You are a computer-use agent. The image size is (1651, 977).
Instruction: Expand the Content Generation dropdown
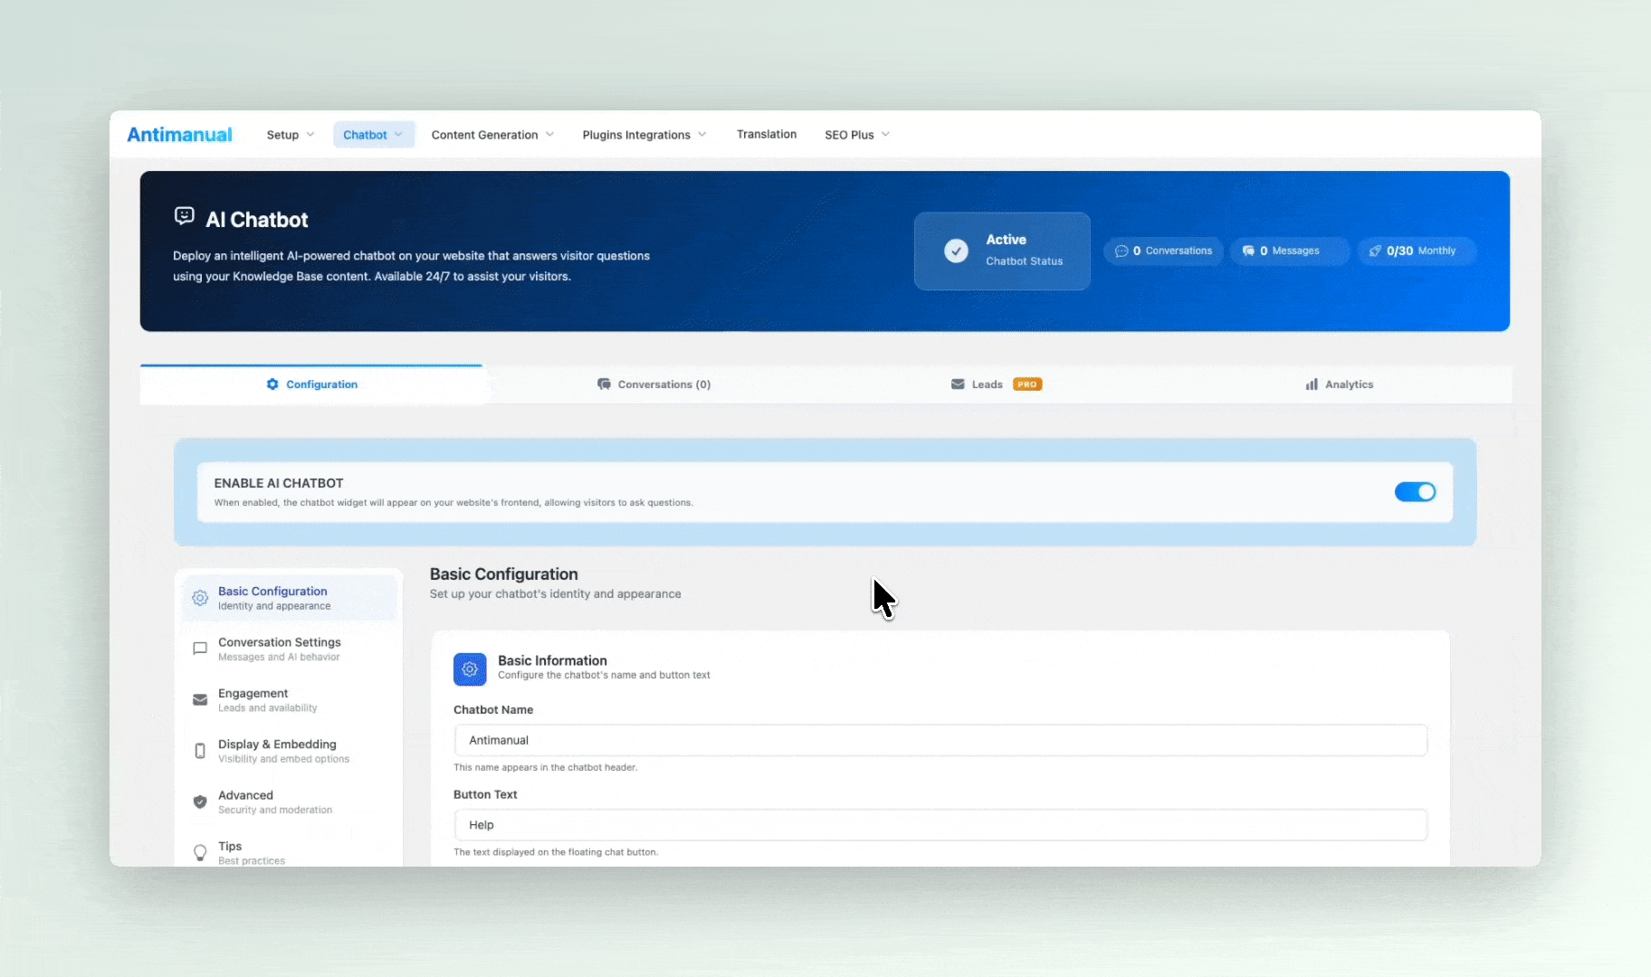(491, 134)
